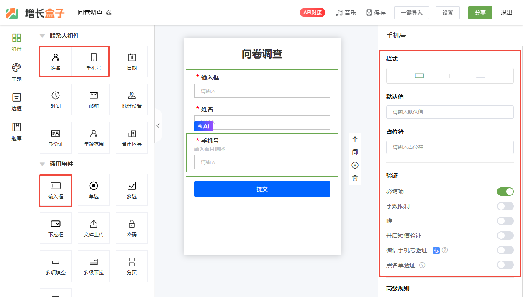Click the 默认值 default value field
The width and height of the screenshot is (523, 297).
(450, 112)
